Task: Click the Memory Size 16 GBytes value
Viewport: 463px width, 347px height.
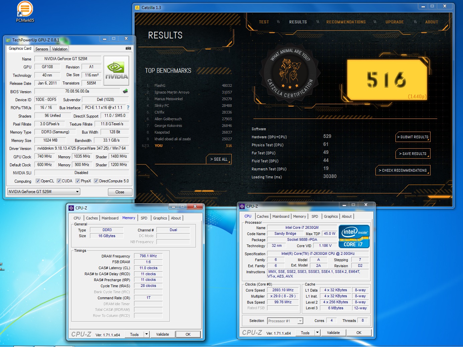Action: [107, 236]
